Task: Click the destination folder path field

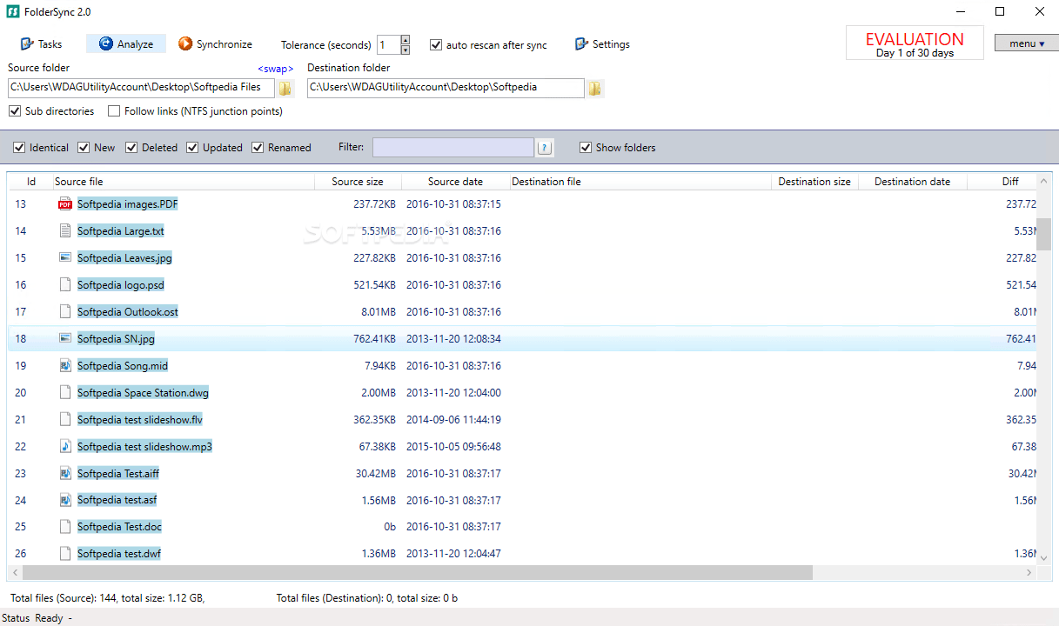Action: tap(446, 88)
